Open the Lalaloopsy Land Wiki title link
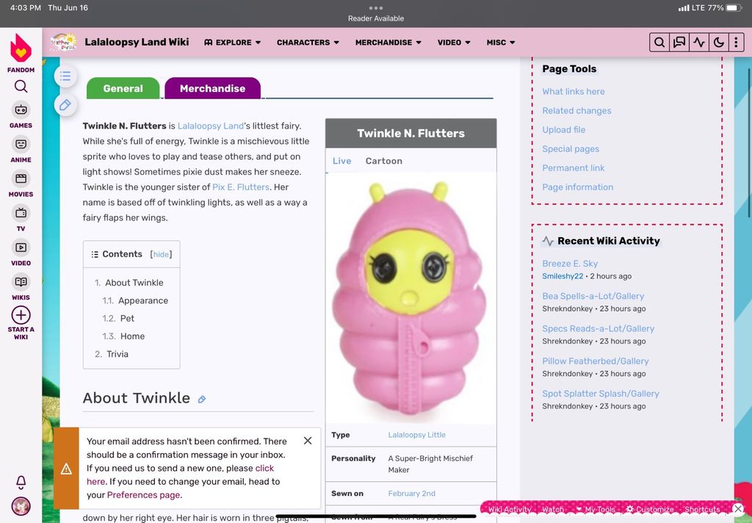Viewport: 752px width, 523px height. pyautogui.click(x=137, y=42)
